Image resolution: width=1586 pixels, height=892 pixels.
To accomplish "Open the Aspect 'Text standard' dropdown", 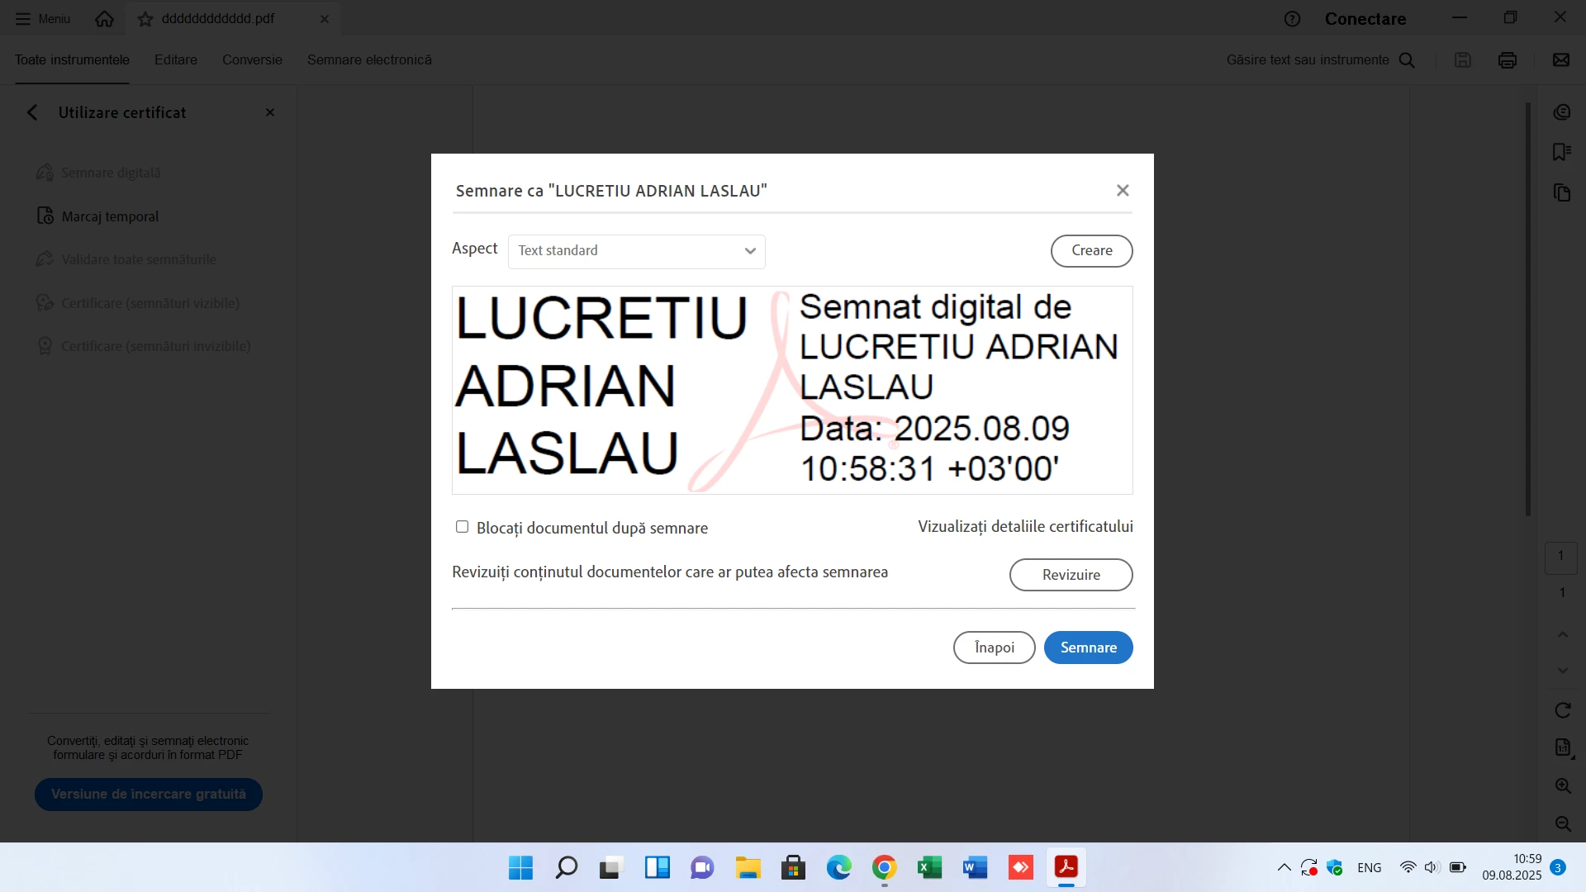I will [x=636, y=251].
